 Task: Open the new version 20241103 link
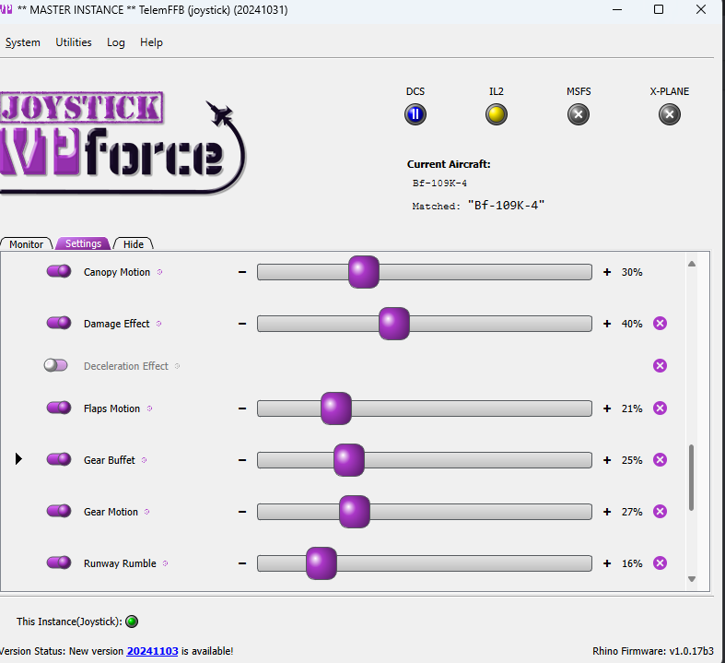tap(152, 651)
